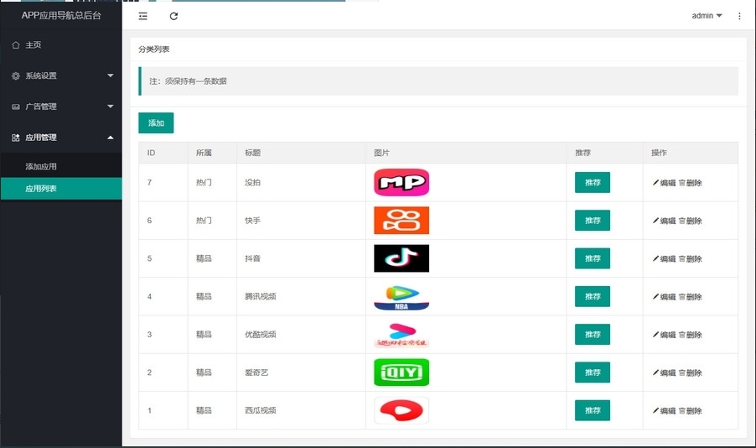Viewport: 756px width, 448px height.
Task: Click 推荐 button for 没拍 row
Action: (592, 183)
